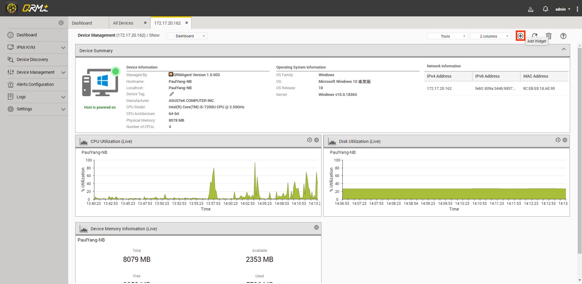Open the 2 columns layout dropdown
This screenshot has width=582, height=284.
(x=491, y=36)
